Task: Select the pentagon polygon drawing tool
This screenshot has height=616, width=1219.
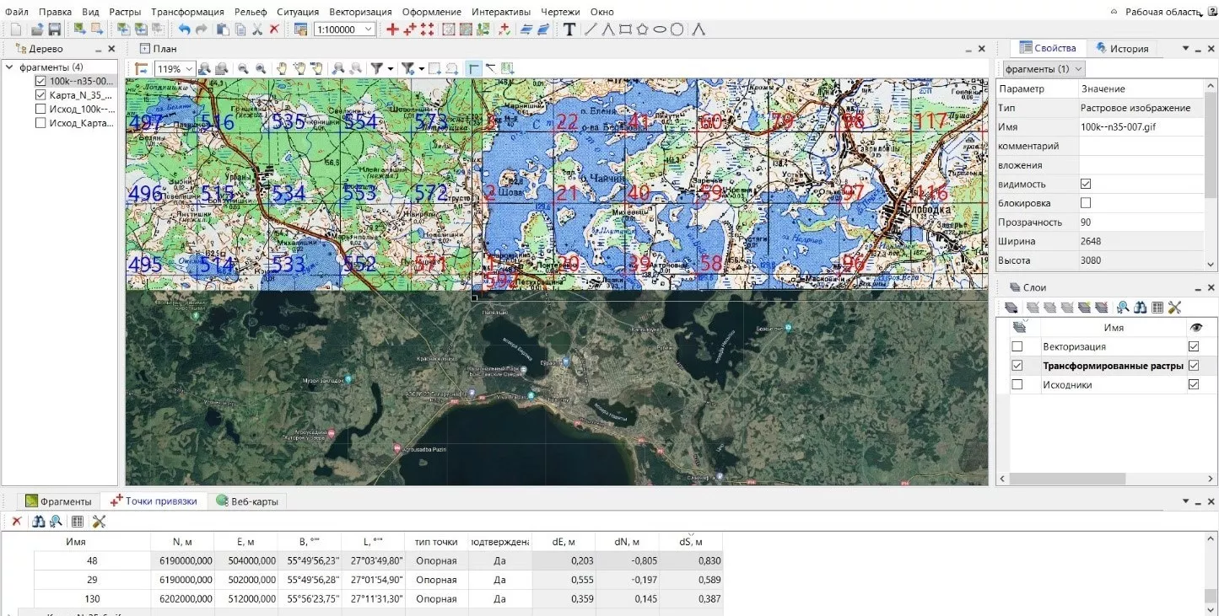Action: pos(642,29)
